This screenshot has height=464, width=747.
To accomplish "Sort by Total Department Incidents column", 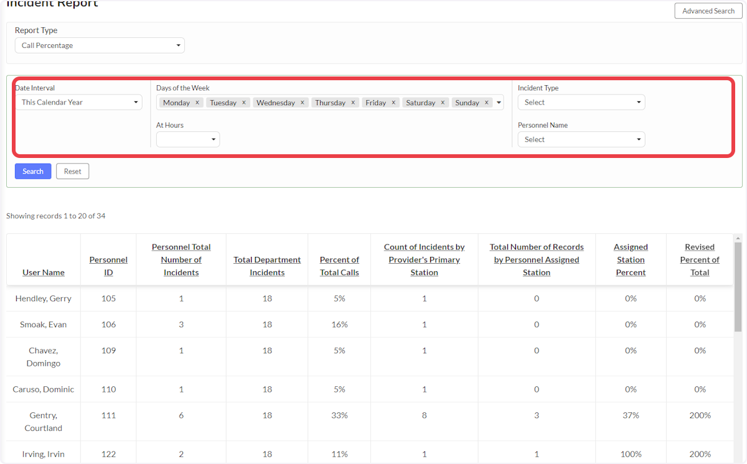I will (x=267, y=266).
